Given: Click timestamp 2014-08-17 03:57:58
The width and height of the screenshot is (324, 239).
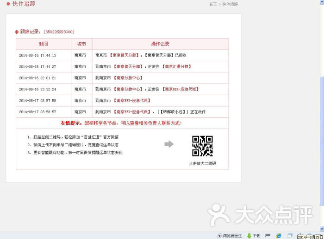Looking at the screenshot, I should 37,100.
